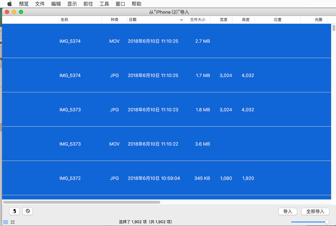The height and width of the screenshot is (226, 336).
Task: Click the rotate counterclockwise icon button
Action: click(14, 211)
